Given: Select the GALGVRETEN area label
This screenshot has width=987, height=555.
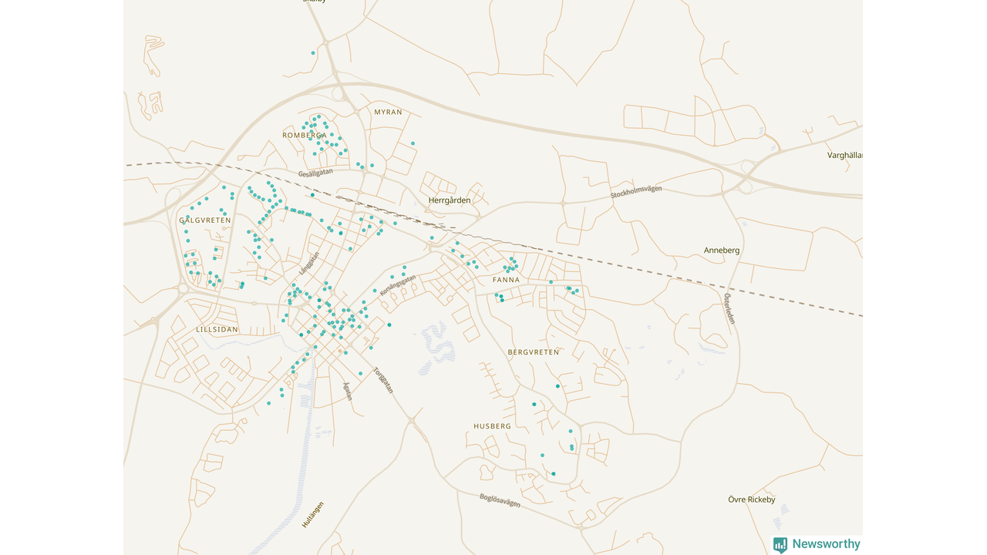Looking at the screenshot, I should pos(205,220).
